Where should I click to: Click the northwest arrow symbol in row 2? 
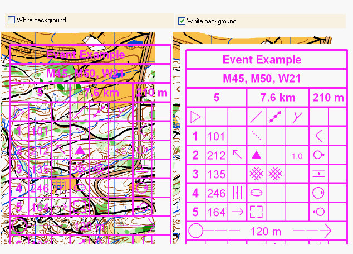(x=237, y=155)
